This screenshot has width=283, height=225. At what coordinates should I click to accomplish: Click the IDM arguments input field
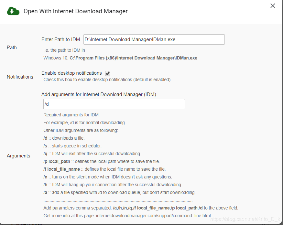114,104
